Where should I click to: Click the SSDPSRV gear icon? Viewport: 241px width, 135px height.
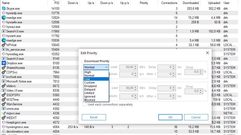point(4,95)
